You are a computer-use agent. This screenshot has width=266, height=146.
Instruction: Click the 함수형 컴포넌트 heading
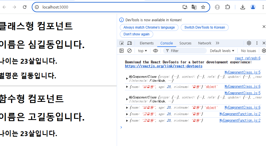[32, 98]
